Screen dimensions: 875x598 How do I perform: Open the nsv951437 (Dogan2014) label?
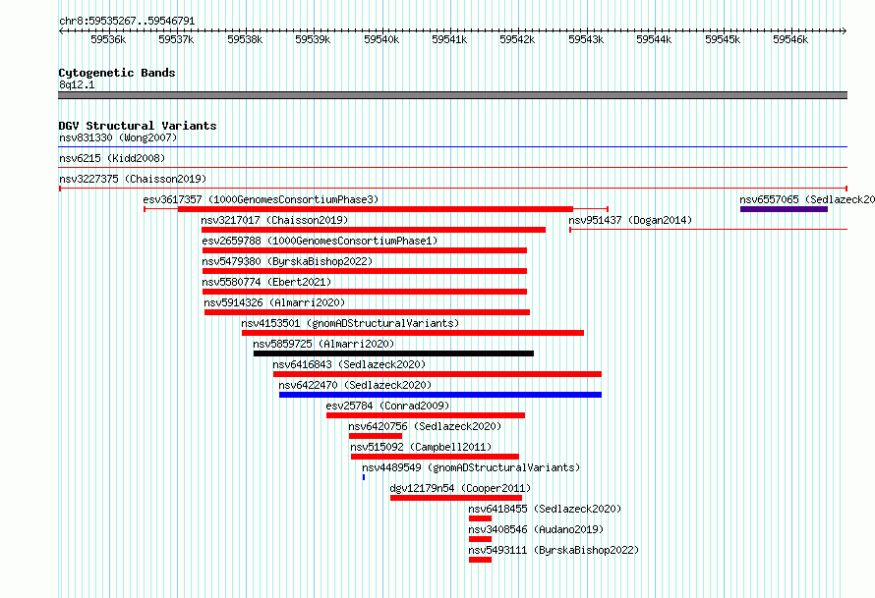(630, 220)
